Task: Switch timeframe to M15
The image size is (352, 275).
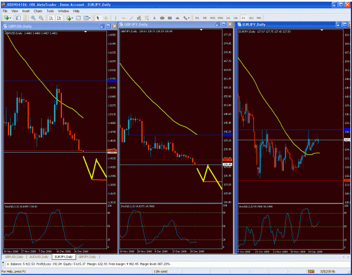Action: 212,18
